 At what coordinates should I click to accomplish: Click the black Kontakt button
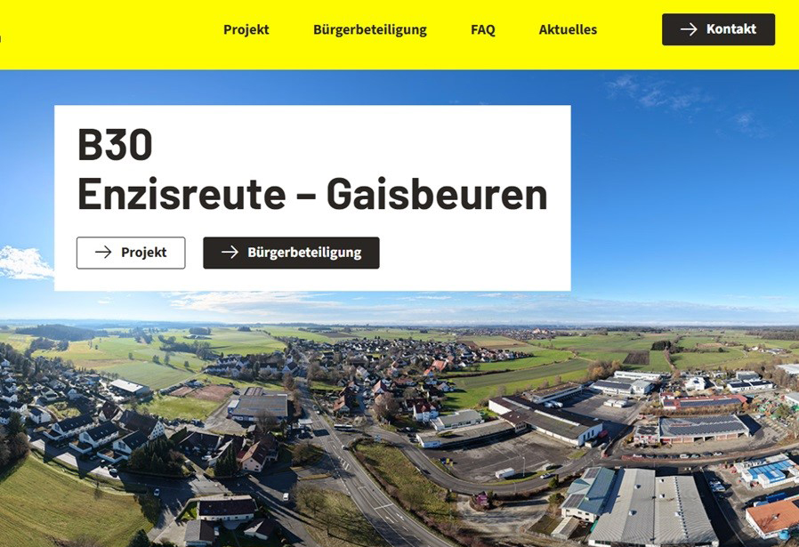719,29
